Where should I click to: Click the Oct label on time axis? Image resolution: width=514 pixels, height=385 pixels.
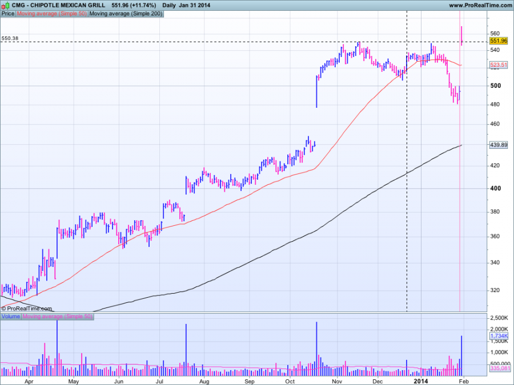click(290, 382)
